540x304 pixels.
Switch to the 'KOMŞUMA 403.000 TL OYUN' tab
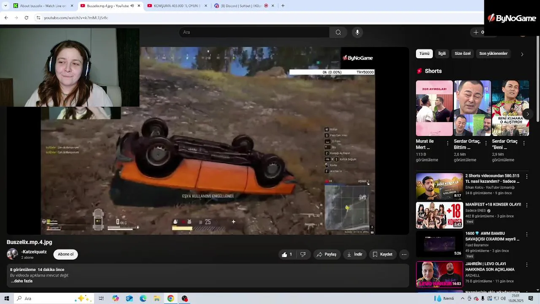[177, 5]
